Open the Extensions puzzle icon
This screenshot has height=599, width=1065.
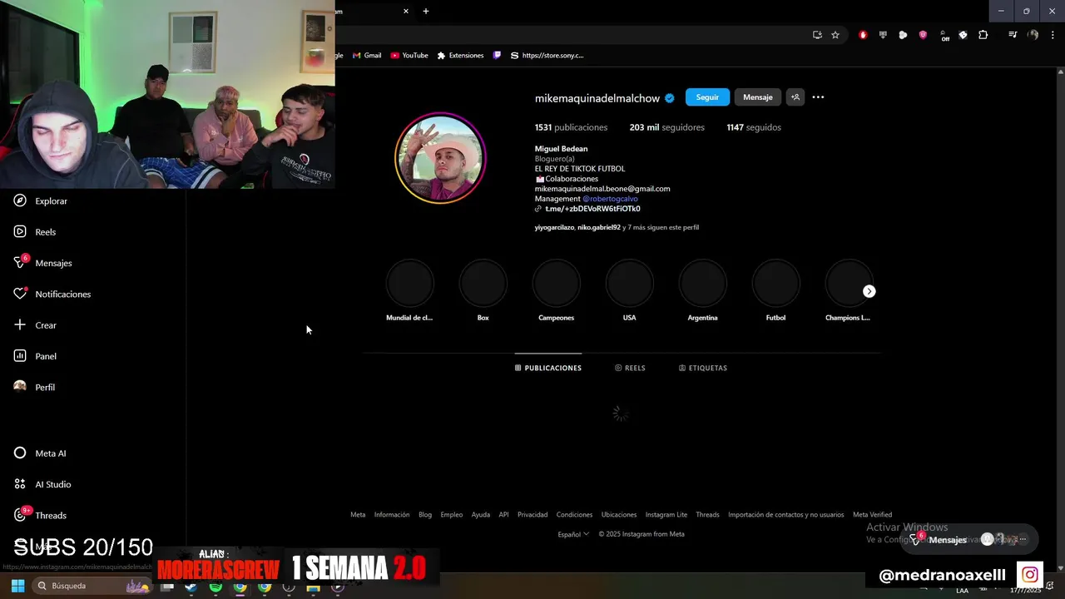pyautogui.click(x=983, y=35)
